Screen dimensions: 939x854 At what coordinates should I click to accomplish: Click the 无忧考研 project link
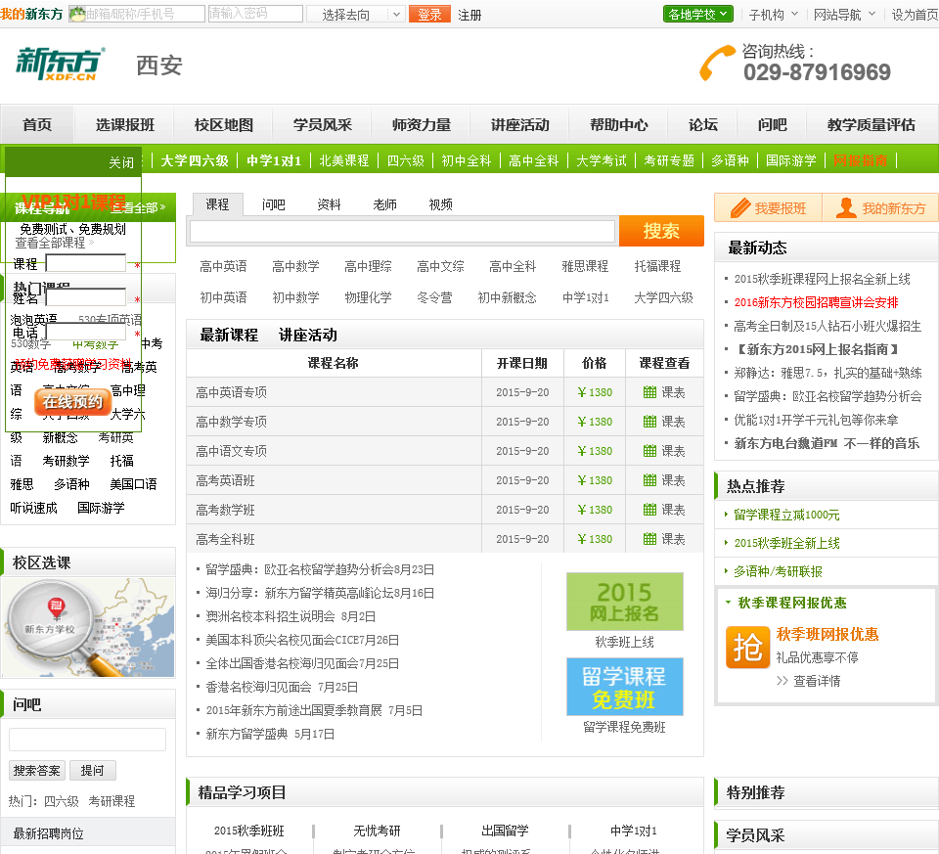click(x=377, y=831)
